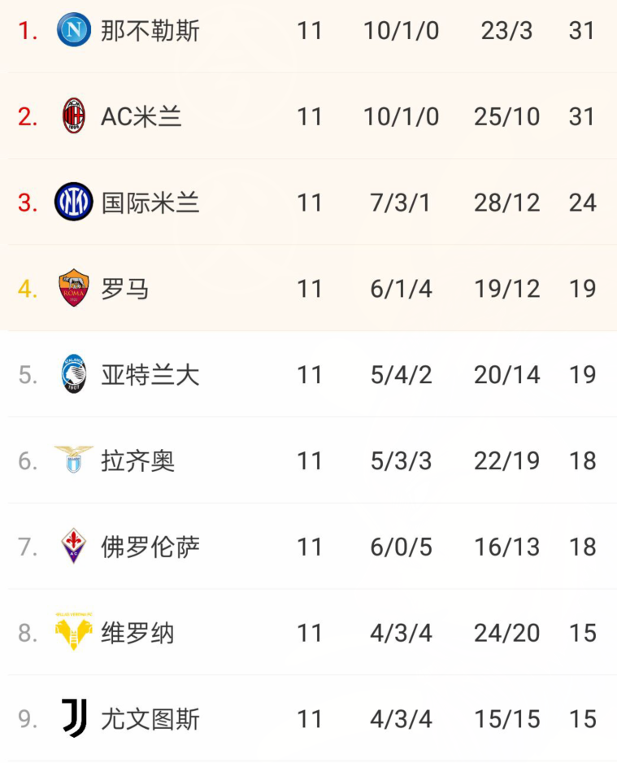
Task: Open team page for AC米兰
Action: [x=141, y=117]
